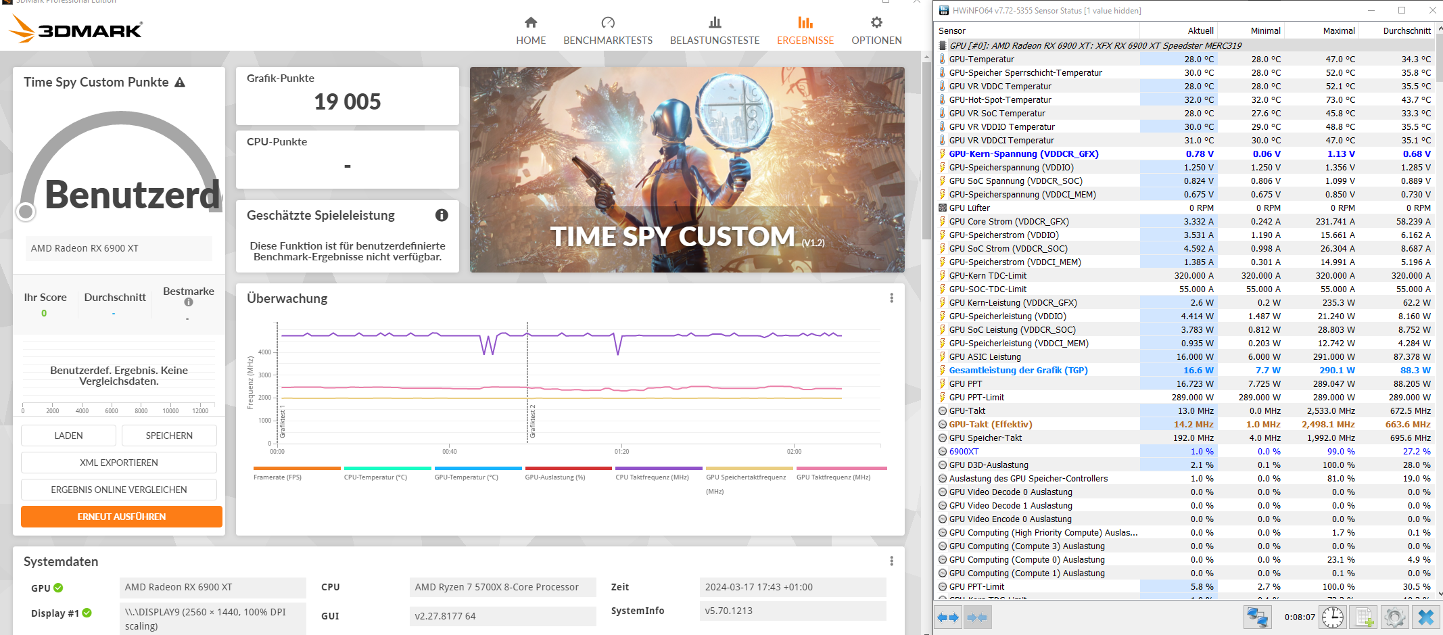Click the score gauge knob
This screenshot has height=635, width=1443.
coord(26,212)
